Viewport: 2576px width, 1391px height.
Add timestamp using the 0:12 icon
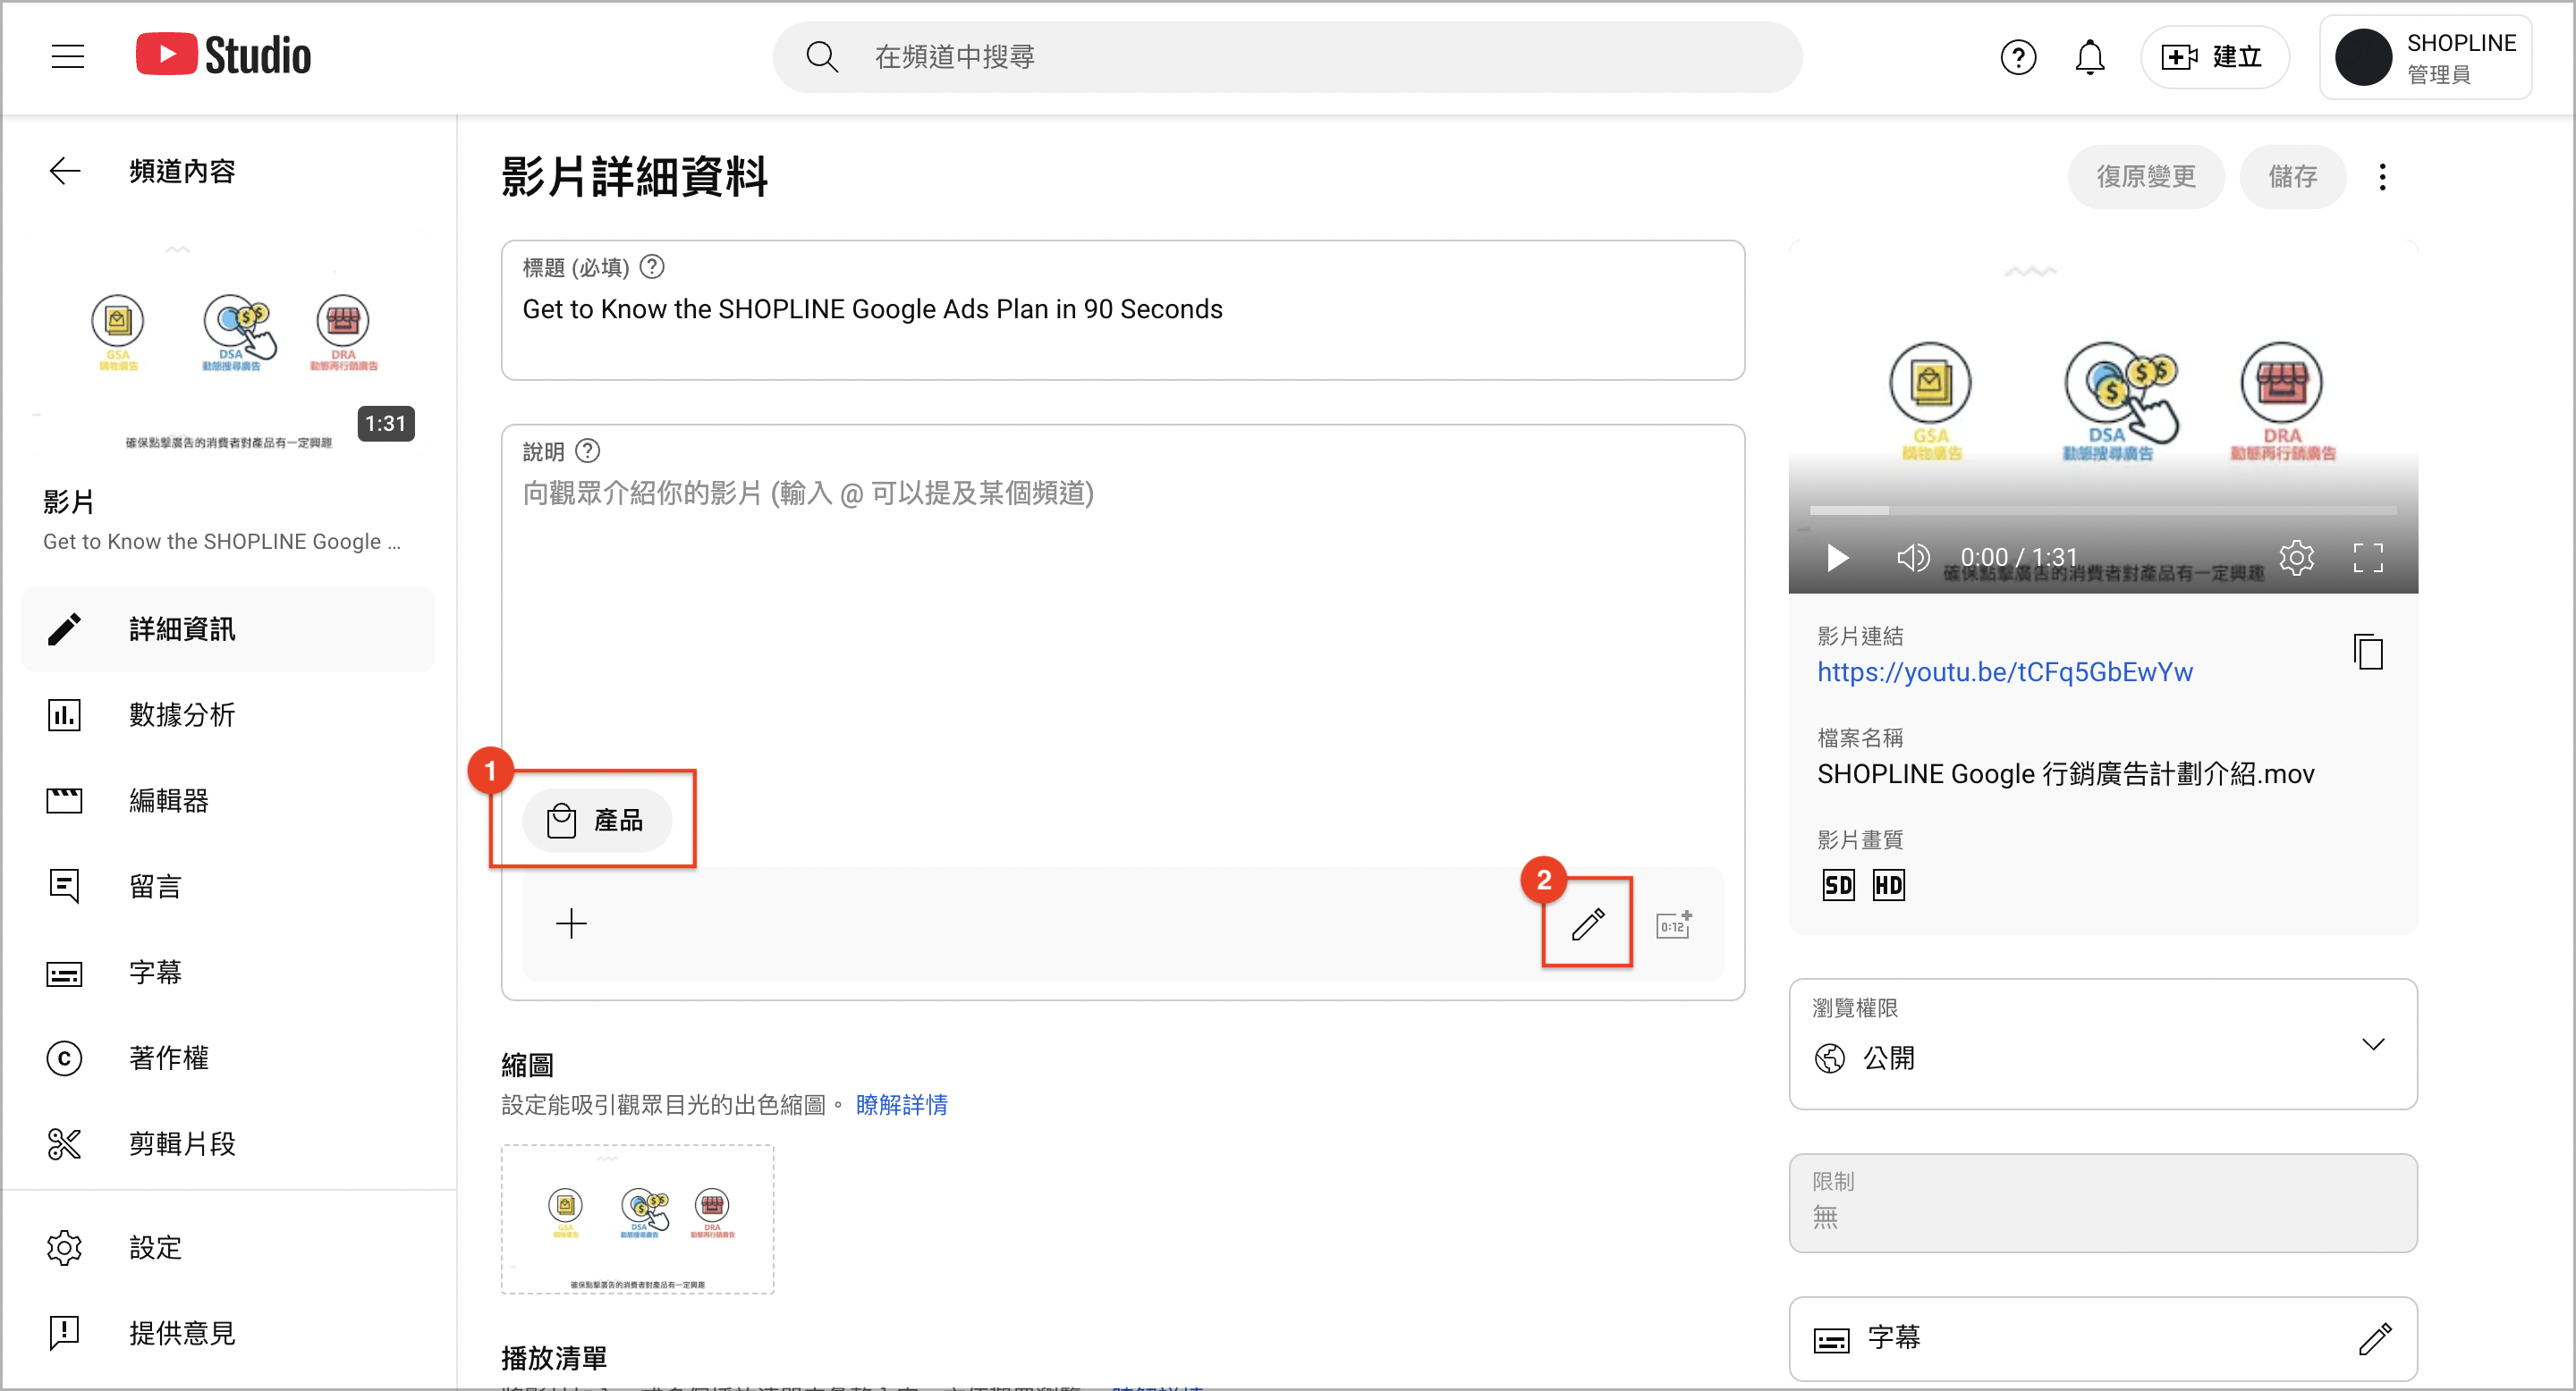coord(1673,923)
